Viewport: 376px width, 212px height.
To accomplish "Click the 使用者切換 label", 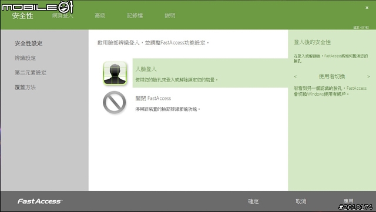I will tap(332, 76).
